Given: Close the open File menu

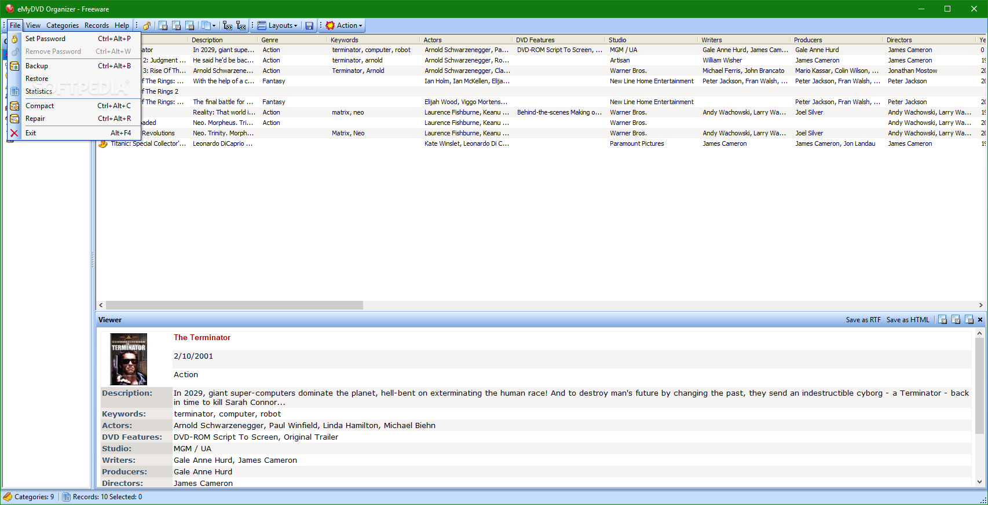Looking at the screenshot, I should pos(15,25).
